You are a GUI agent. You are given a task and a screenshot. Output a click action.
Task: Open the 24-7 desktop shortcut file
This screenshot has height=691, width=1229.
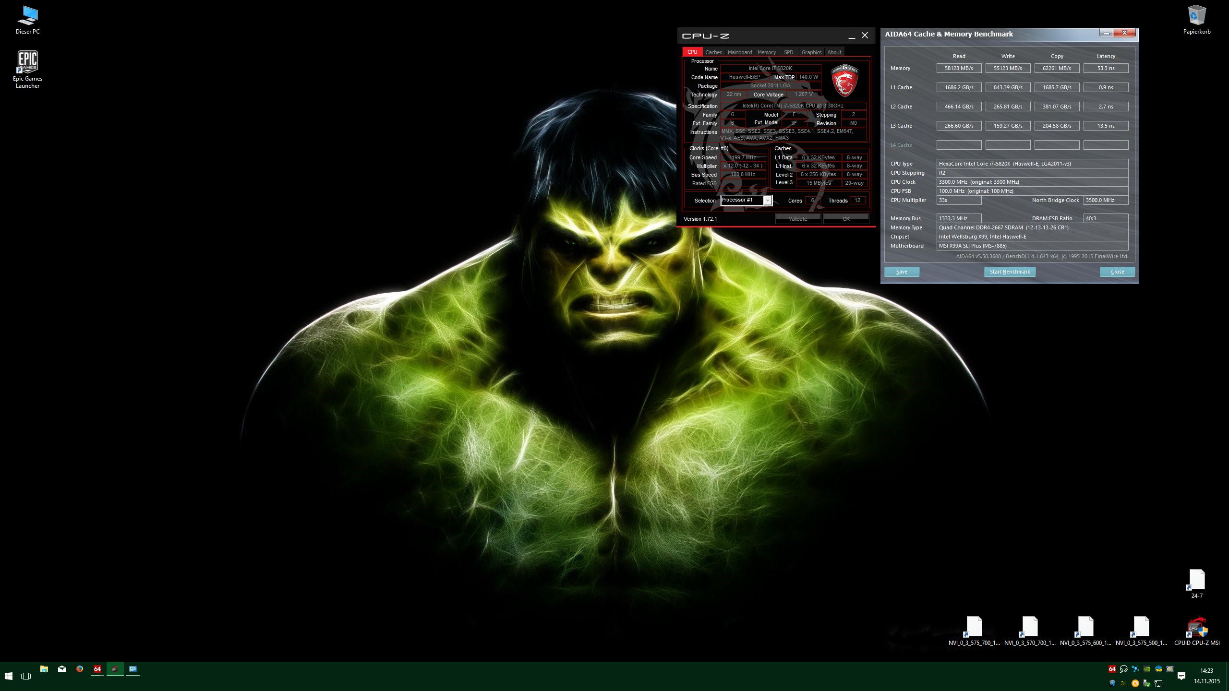[x=1196, y=584]
